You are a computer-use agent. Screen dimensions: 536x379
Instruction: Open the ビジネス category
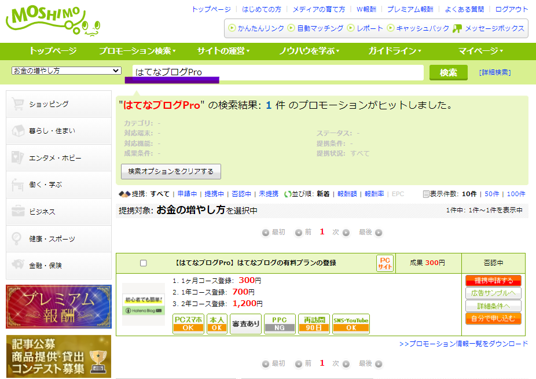tap(59, 212)
